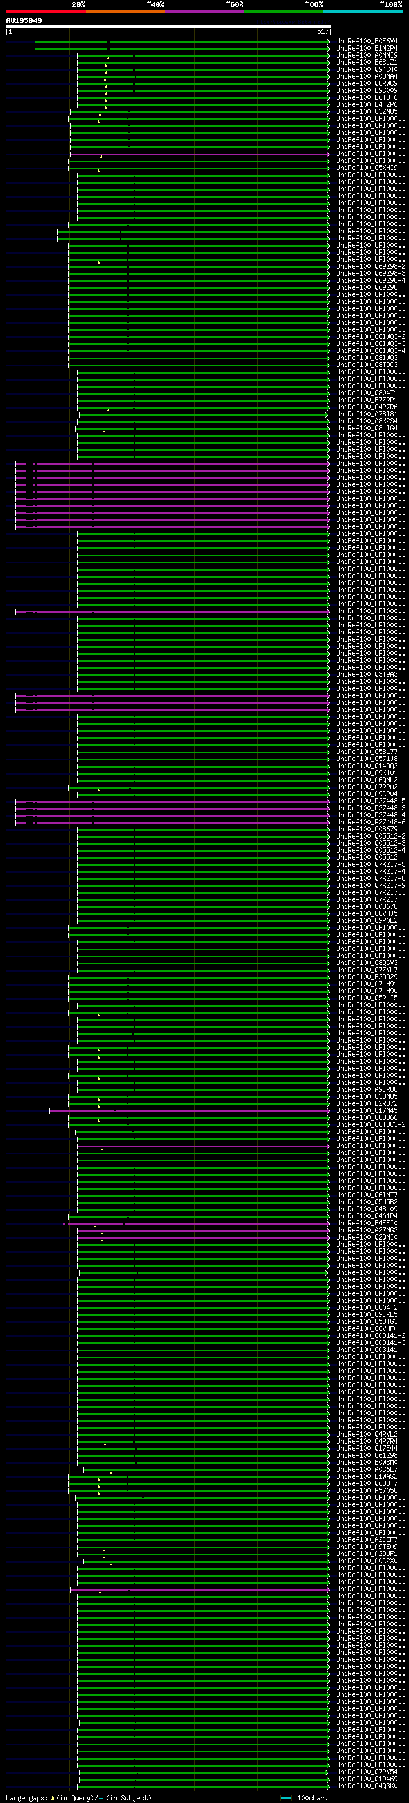
Task: Select the UniRef100_A9CP04 label
Action: pos(367,794)
